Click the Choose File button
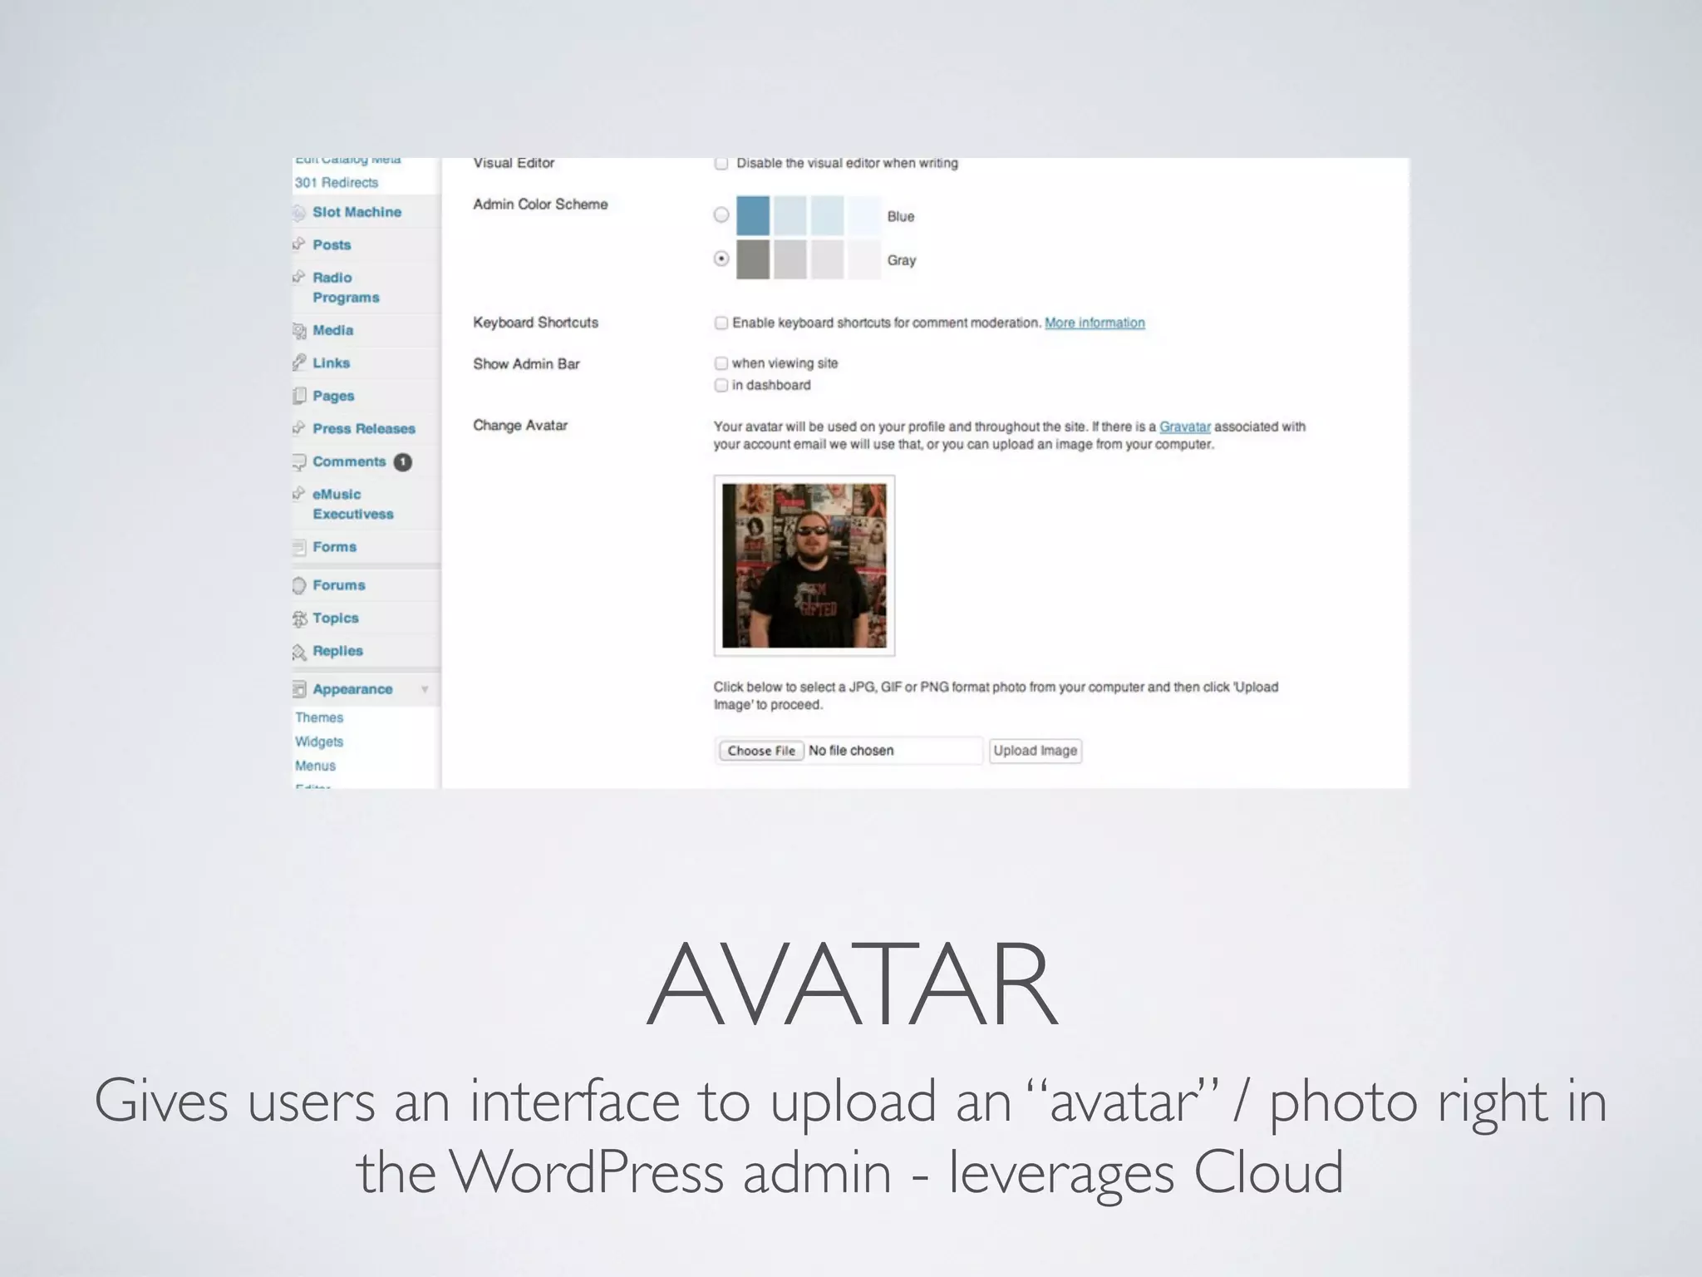This screenshot has height=1277, width=1702. (x=761, y=751)
